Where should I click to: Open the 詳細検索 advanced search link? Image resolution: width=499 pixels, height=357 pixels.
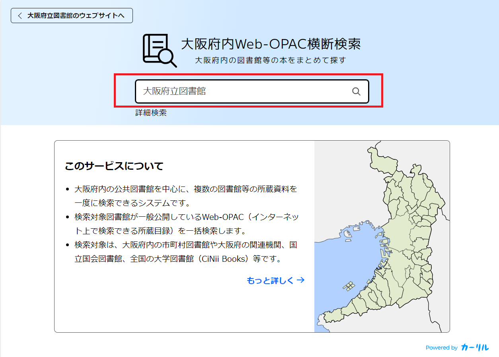click(151, 113)
